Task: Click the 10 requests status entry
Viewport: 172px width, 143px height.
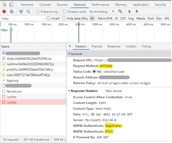Action: tap(11, 139)
